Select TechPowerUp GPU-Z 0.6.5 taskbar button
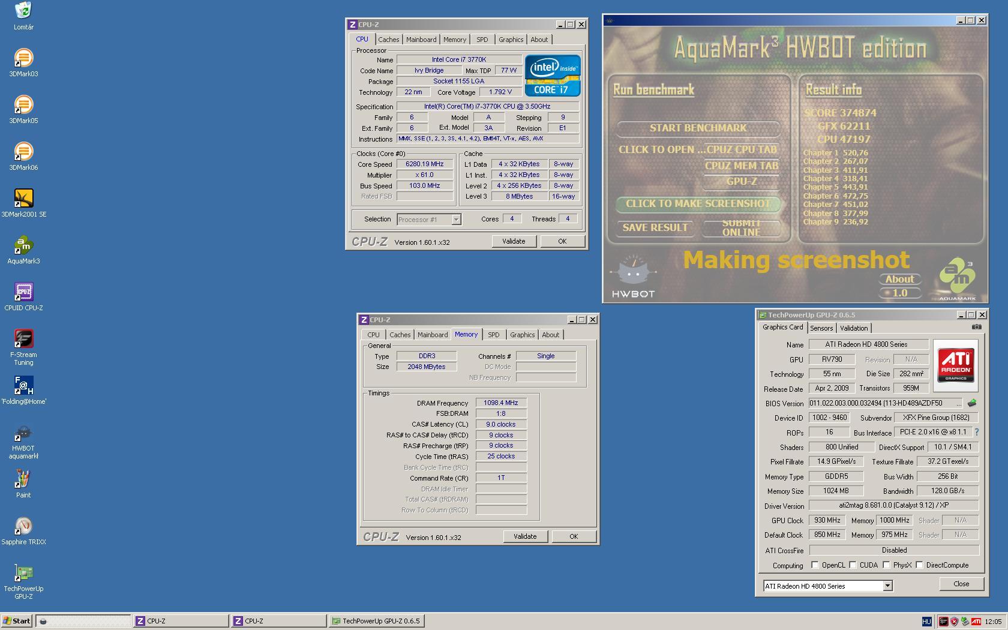The width and height of the screenshot is (1008, 630). [377, 621]
